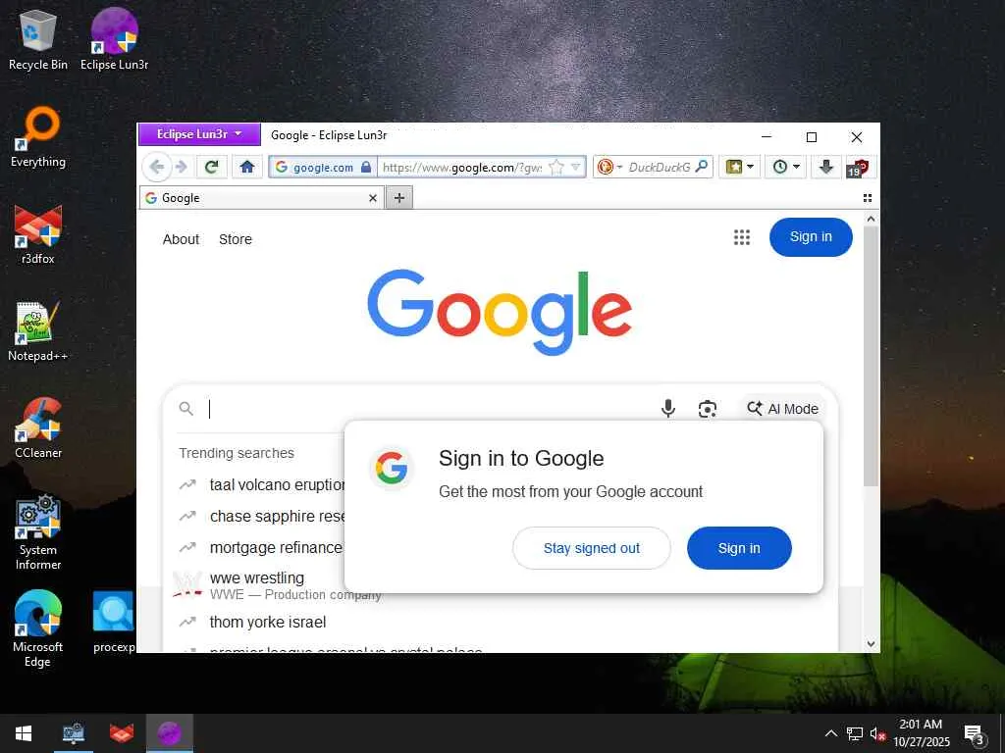The height and width of the screenshot is (753, 1005).
Task: Click the scroll up arrow of the page scrollbar
Action: point(871,219)
